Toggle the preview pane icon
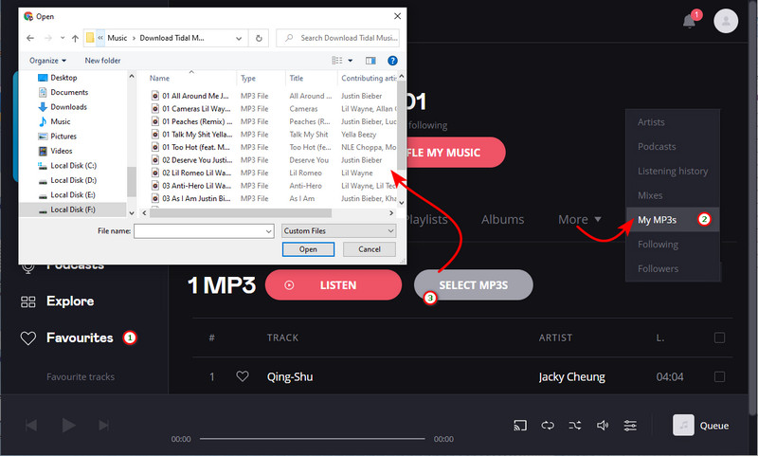Viewport: 758px width, 456px height. (x=370, y=61)
